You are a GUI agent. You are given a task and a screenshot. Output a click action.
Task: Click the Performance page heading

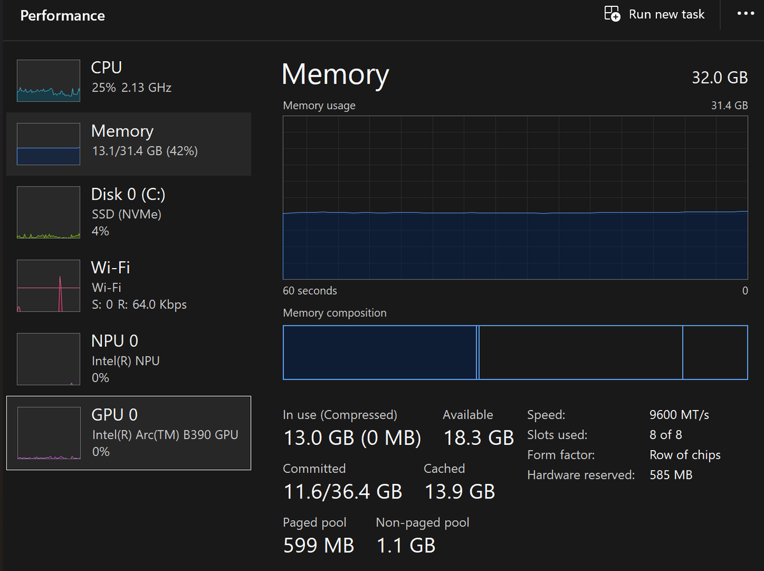pyautogui.click(x=62, y=15)
